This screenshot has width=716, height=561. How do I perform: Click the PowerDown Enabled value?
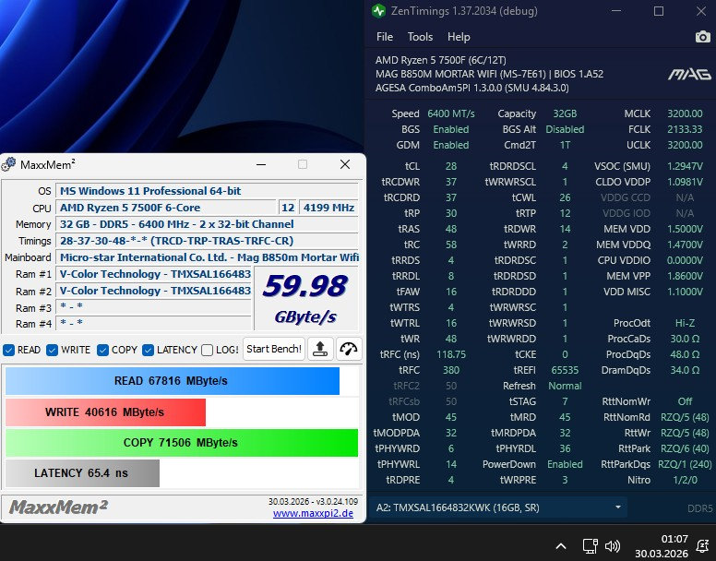pos(565,464)
